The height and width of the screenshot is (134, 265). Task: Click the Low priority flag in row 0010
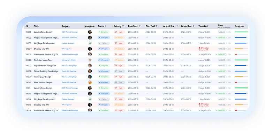(x=116, y=83)
